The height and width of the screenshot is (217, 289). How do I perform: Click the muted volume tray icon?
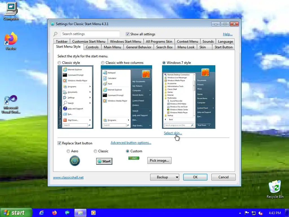(x=260, y=213)
